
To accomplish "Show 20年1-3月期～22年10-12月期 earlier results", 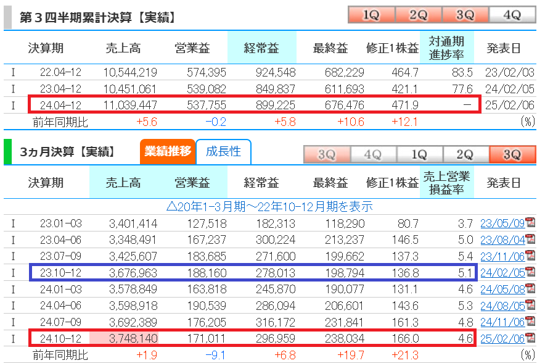I will pyautogui.click(x=269, y=207).
